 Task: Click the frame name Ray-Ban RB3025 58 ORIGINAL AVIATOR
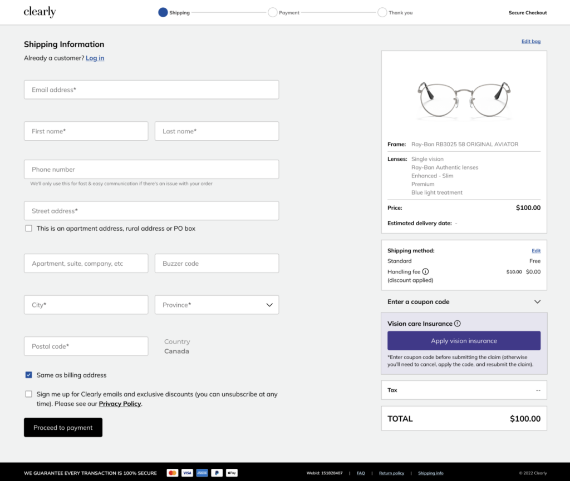click(x=465, y=144)
